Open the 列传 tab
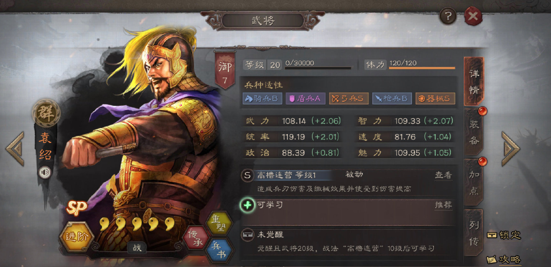 point(474,233)
